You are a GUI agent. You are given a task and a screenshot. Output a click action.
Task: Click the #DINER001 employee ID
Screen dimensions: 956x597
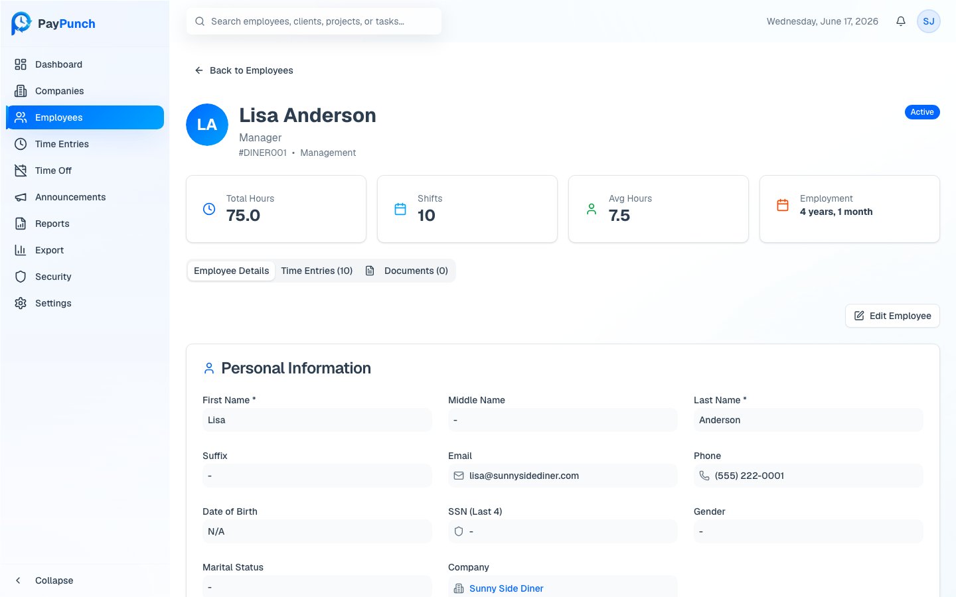pos(263,153)
